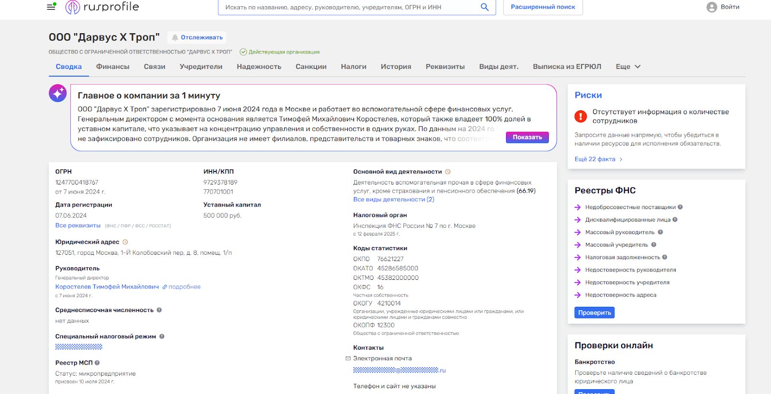Open Все реквизиты link

tap(78, 225)
